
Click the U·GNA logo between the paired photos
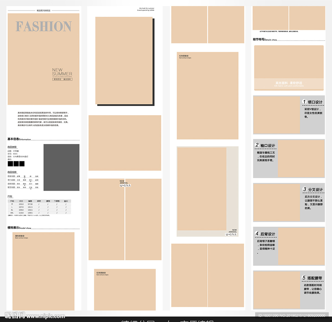point(125,185)
